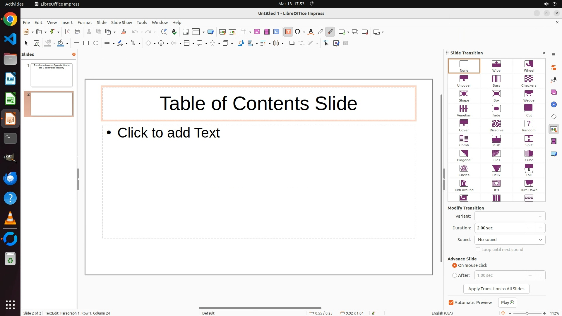
Task: Click the zoom slider in status bar
Action: pos(527,313)
